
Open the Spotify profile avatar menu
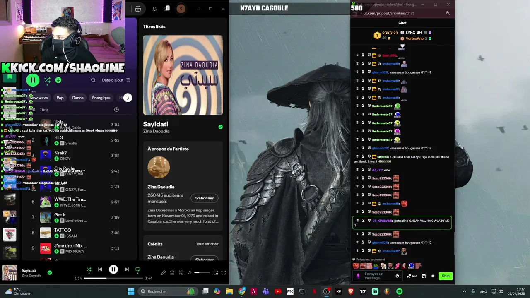pos(181,9)
